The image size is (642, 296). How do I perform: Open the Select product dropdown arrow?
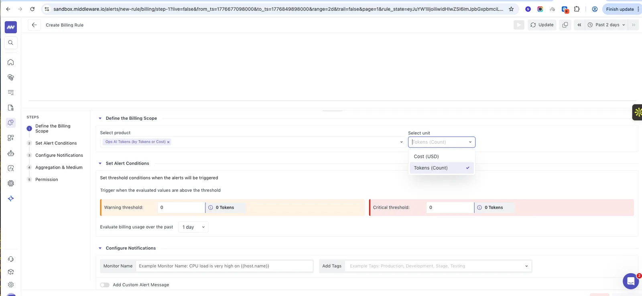[401, 142]
